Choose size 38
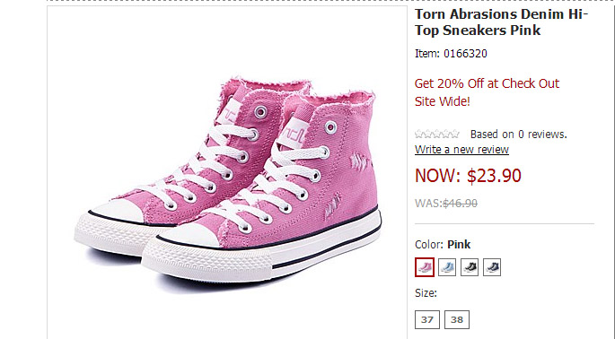Screen dimensions: 615x339 point(457,320)
